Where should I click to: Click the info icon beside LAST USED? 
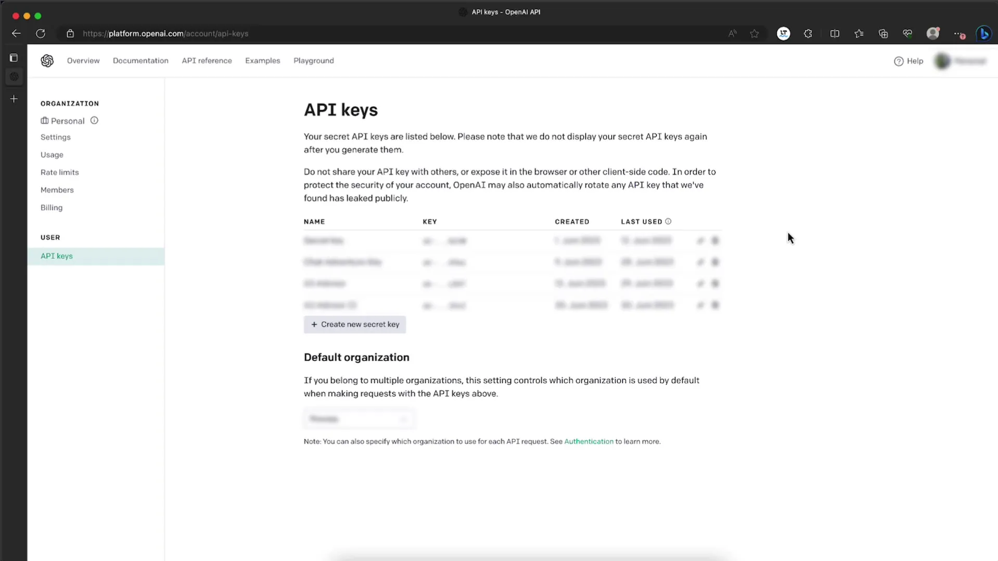(668, 221)
